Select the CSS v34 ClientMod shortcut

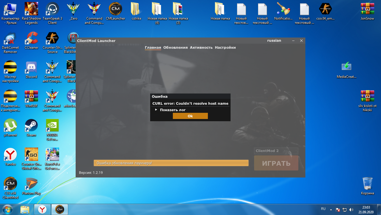(10, 188)
